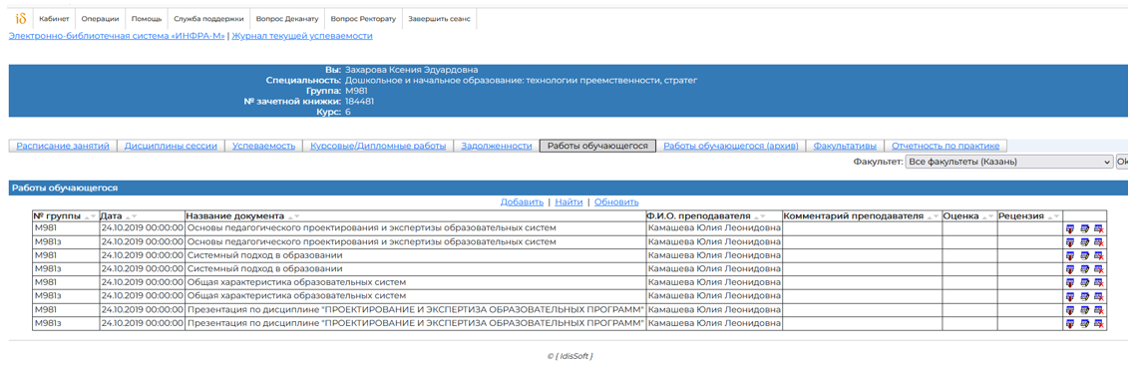1137x373 pixels.
Task: Edit 'Общая характеристика образовательных систем' entry for M981
Action: pyautogui.click(x=1085, y=282)
